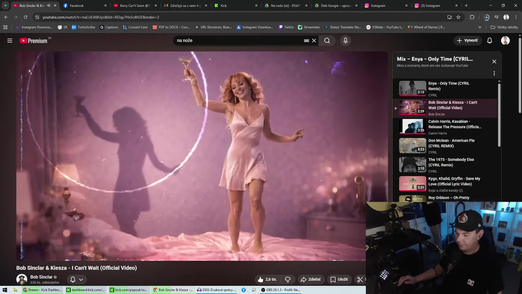Screen dimensions: 522x294
Task: Switch to the Kick tab
Action: 236,6
